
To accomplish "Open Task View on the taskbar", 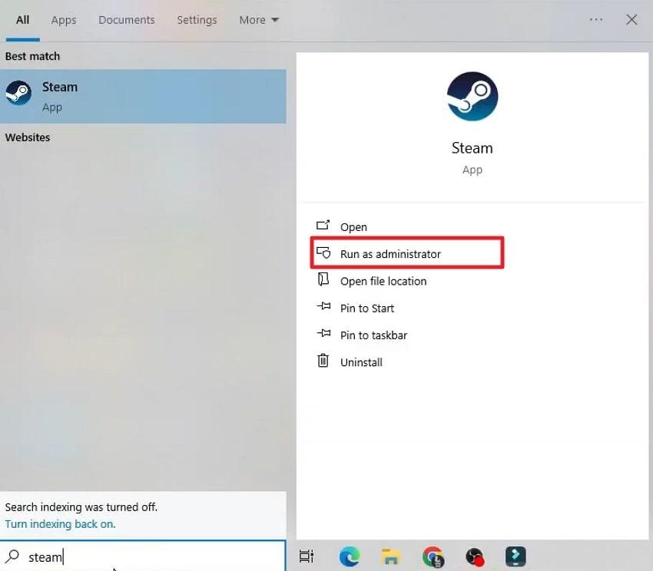I will [307, 556].
